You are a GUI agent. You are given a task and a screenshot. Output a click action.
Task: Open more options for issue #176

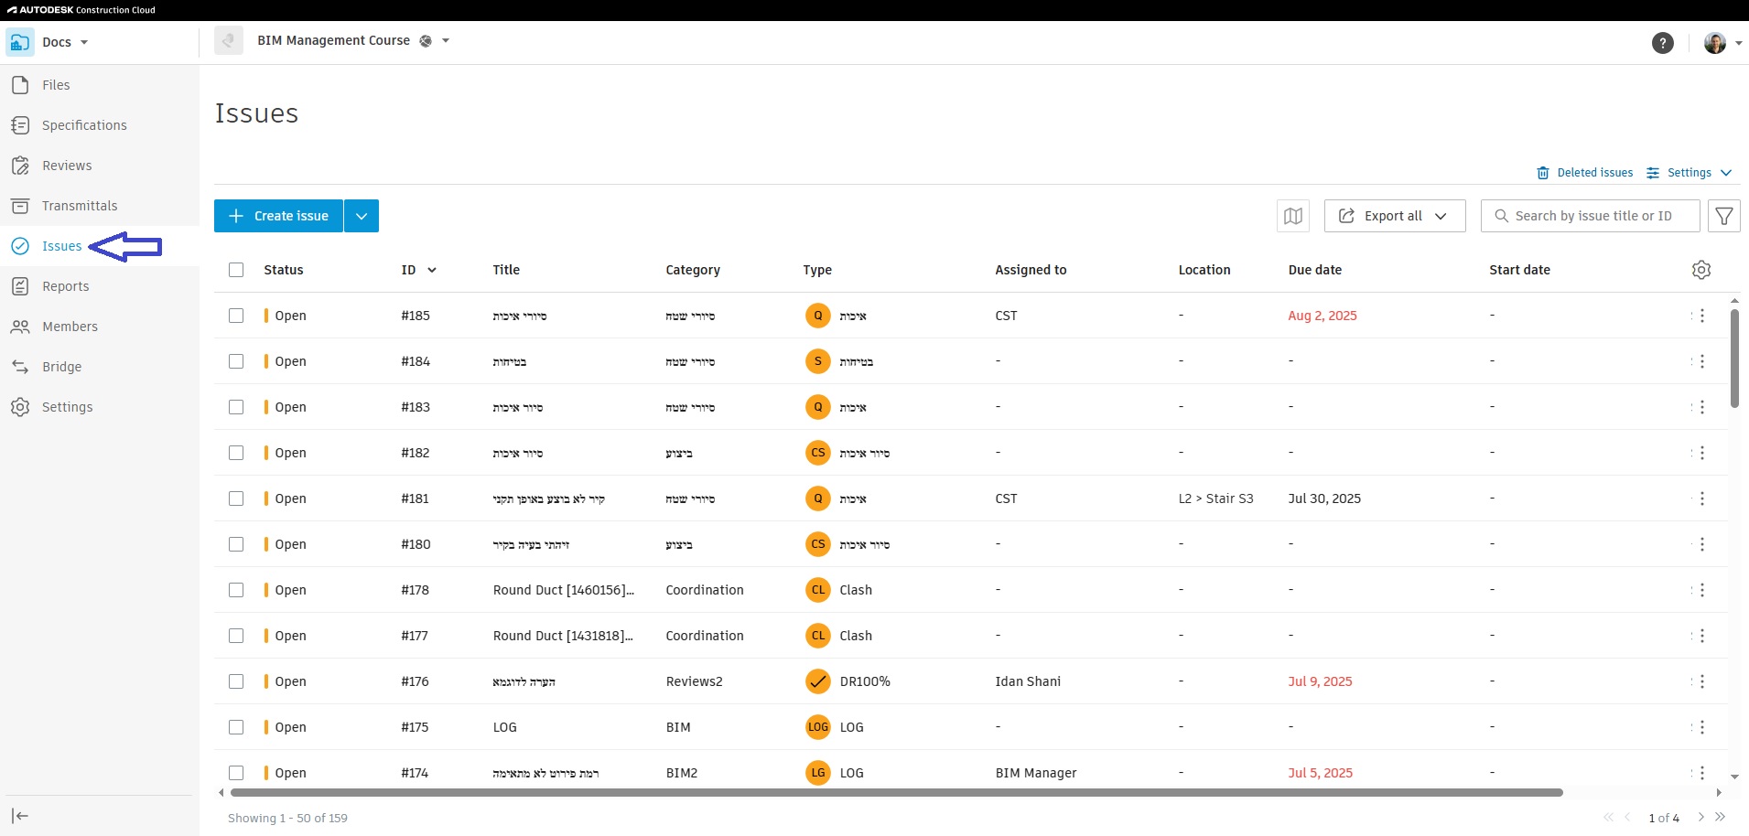[1702, 681]
